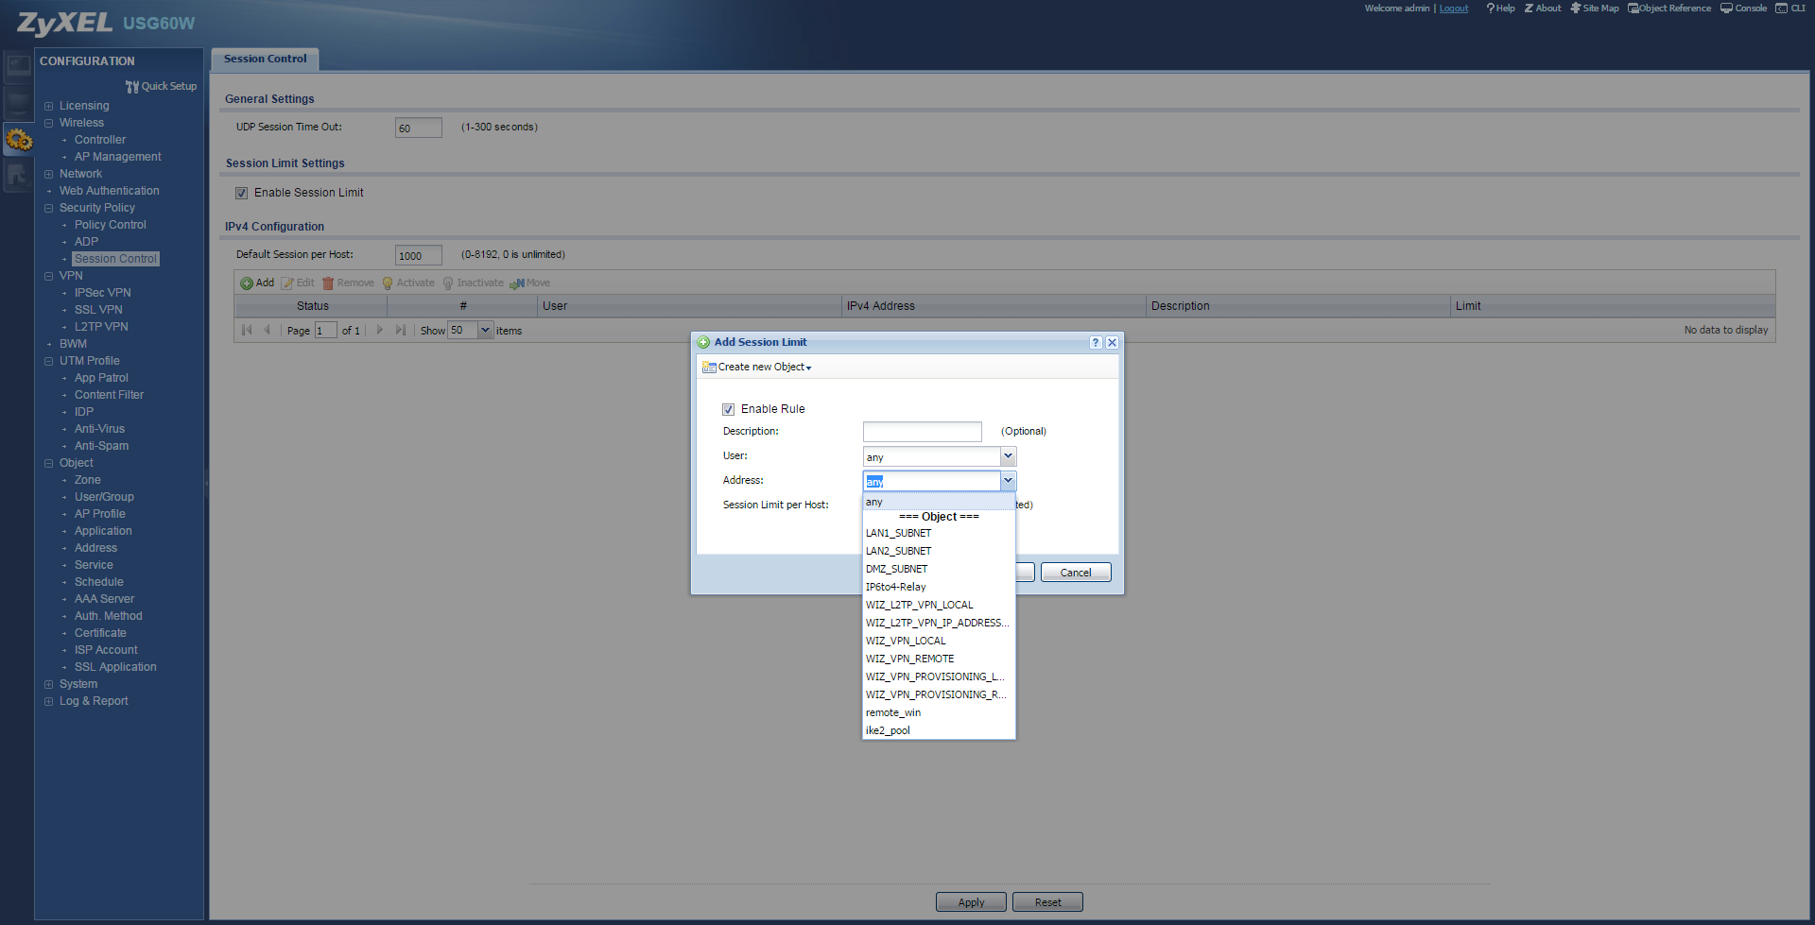Open the Object Reference icon
1815x925 pixels.
pyautogui.click(x=1633, y=9)
